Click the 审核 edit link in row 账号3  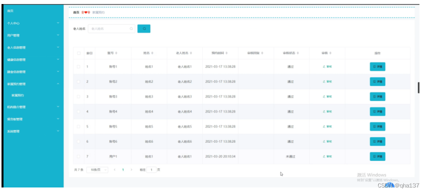tap(327, 96)
